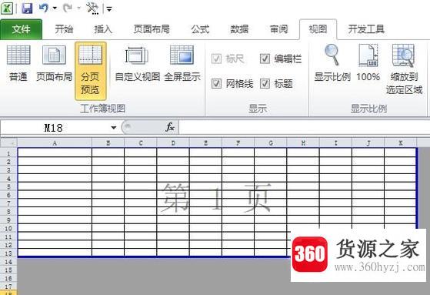Click the Name Box showing M18

point(54,128)
